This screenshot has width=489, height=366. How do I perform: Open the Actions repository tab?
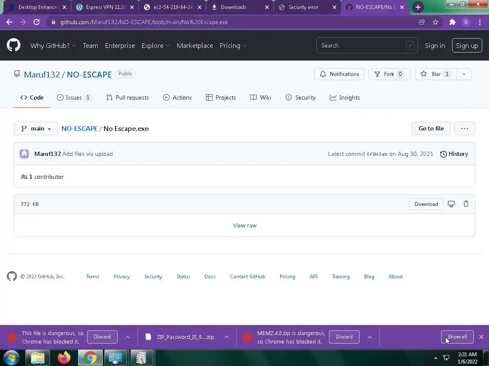(x=177, y=97)
